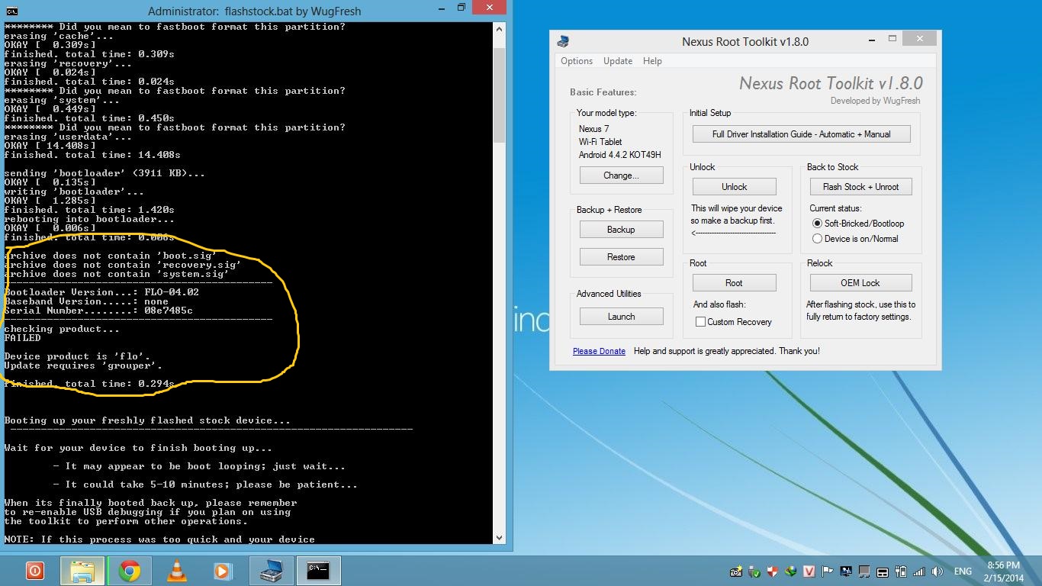Click the Restore button

622,257
